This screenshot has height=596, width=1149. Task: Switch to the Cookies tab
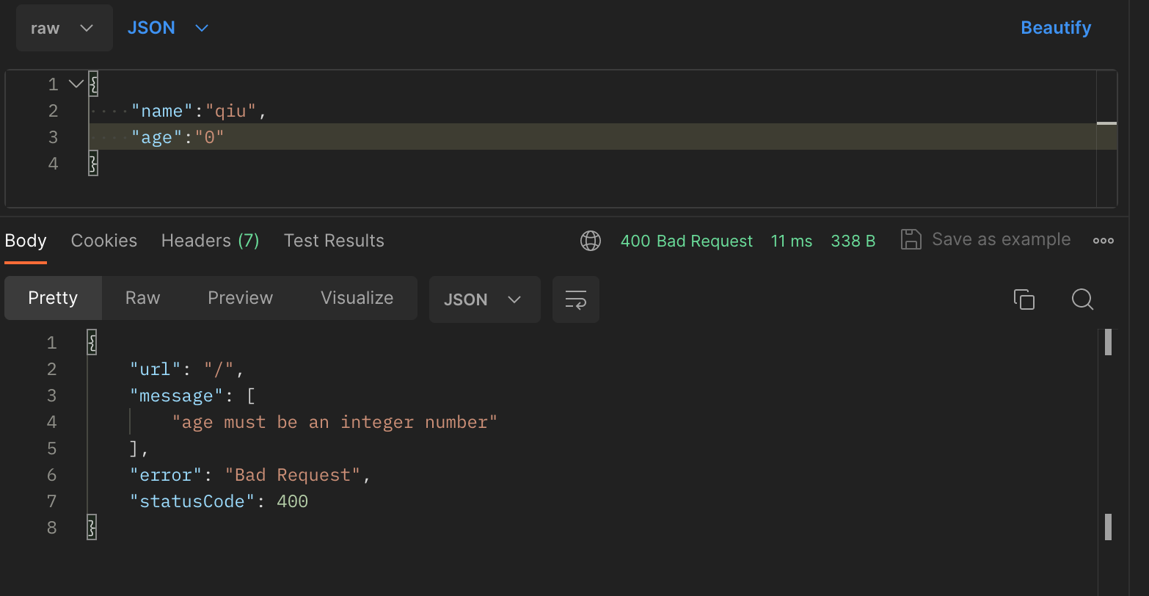[104, 241]
